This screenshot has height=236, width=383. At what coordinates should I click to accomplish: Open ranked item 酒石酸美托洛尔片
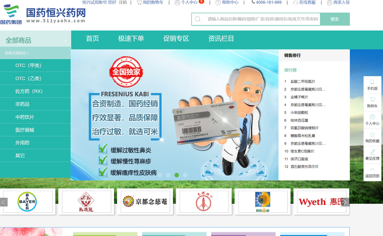click(x=304, y=167)
